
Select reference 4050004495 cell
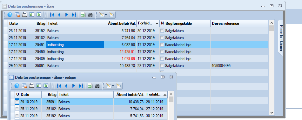(239, 66)
